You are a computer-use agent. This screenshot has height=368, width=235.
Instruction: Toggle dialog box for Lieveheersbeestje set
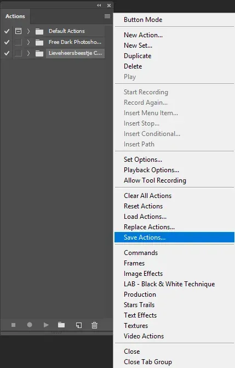18,53
